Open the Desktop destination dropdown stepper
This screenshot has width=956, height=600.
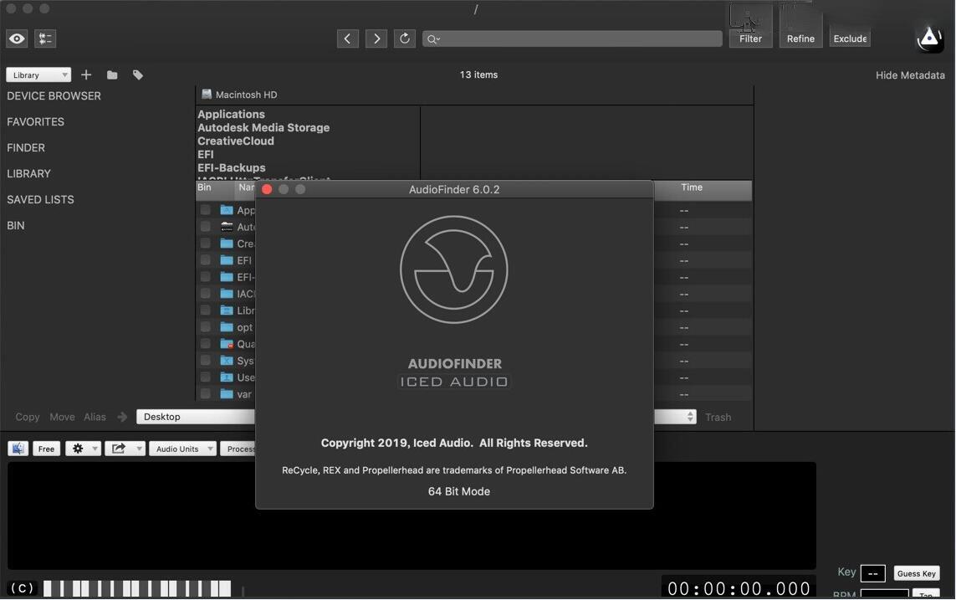point(690,417)
